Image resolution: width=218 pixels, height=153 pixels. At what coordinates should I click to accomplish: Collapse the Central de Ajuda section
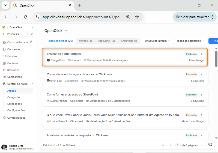[32, 84]
